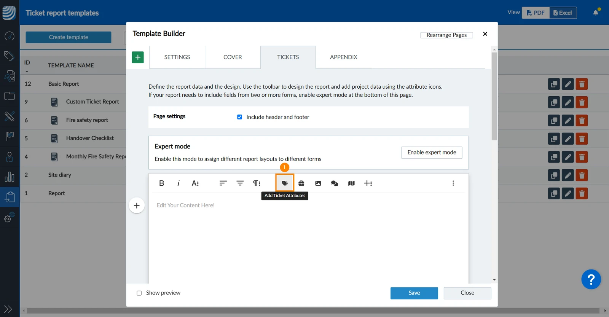Select the Site diary template name
This screenshot has height=317, width=609.
[60, 175]
